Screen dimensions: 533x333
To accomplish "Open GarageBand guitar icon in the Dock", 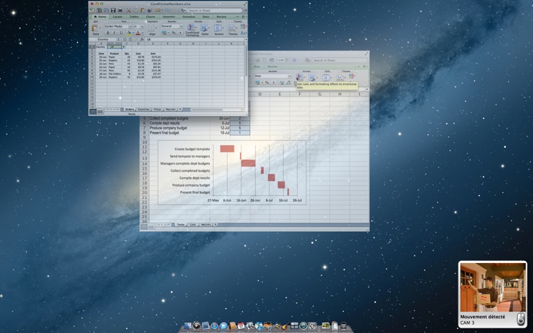I will tap(286, 326).
